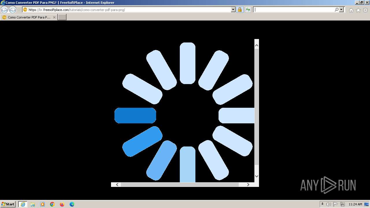Open the Favorites star icon
Image resolution: width=370 pixels, height=208 pixels.
pyautogui.click(x=358, y=10)
